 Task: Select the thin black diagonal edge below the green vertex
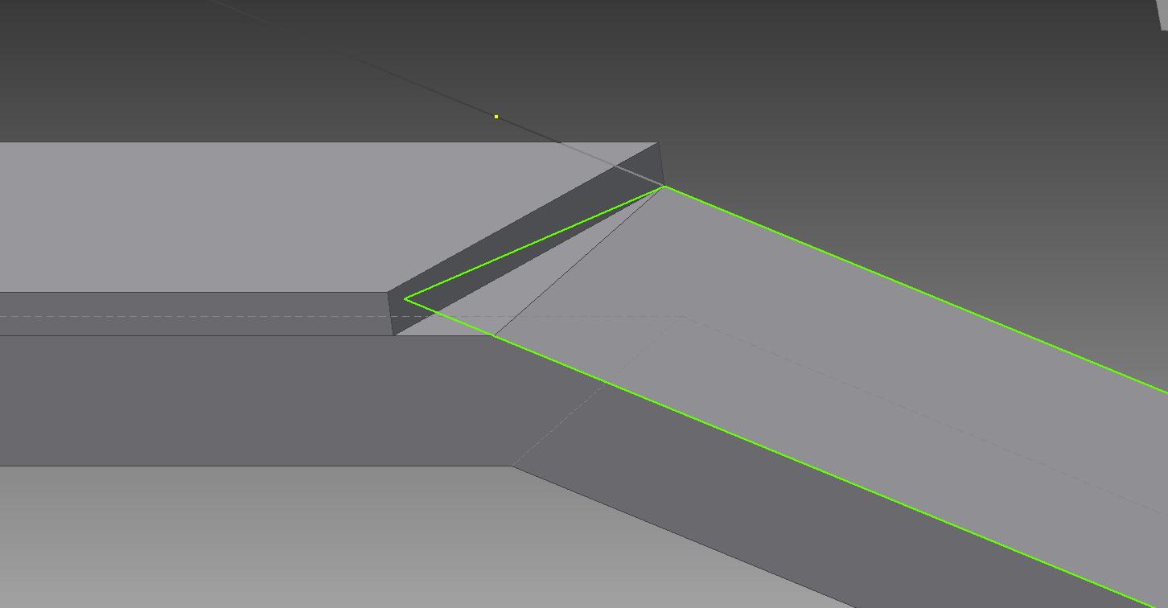579,260
